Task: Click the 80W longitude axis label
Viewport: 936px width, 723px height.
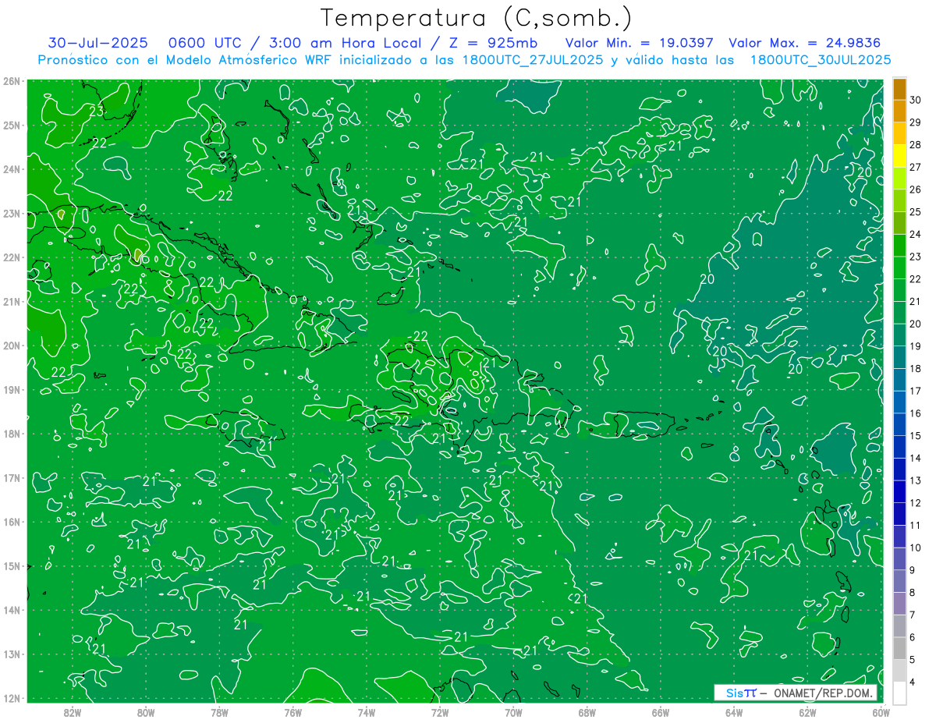Action: [146, 712]
